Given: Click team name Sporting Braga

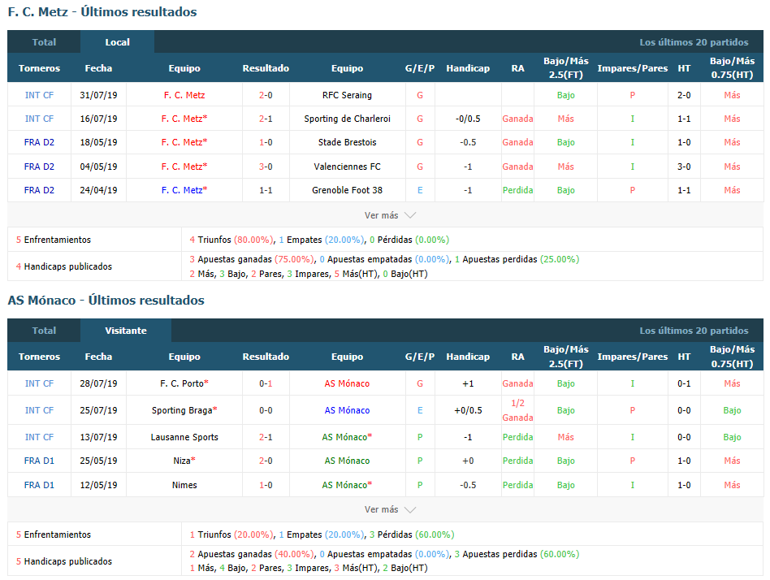Looking at the screenshot, I should pyautogui.click(x=182, y=410).
